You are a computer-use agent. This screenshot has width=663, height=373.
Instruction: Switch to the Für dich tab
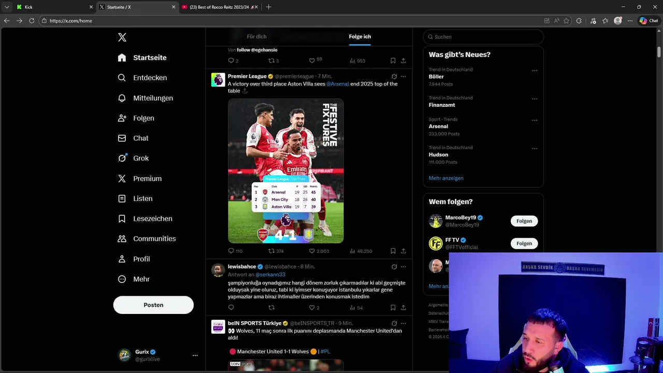pos(256,37)
